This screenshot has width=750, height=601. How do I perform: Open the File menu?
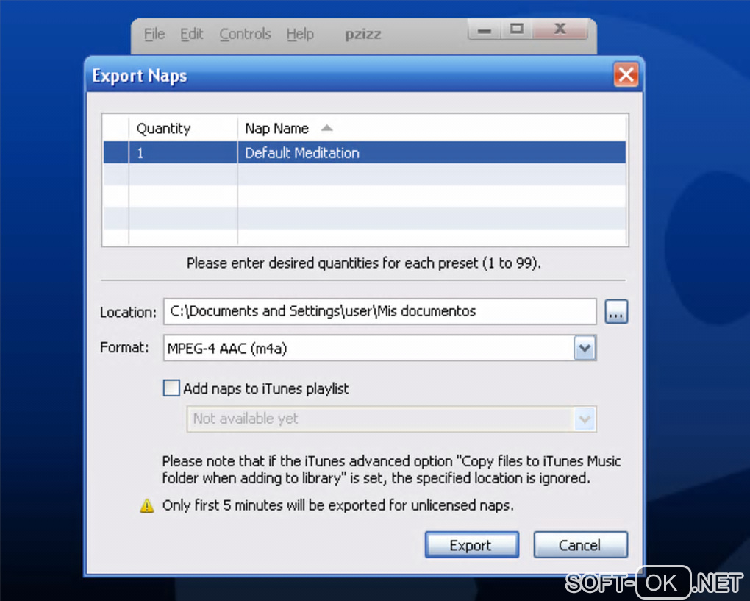tap(154, 35)
